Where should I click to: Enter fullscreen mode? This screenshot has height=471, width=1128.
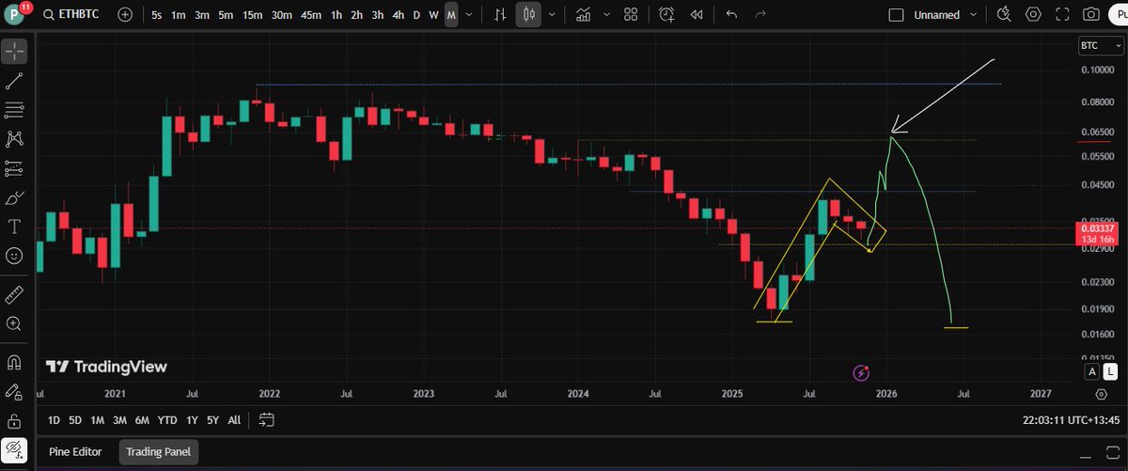point(1062,15)
